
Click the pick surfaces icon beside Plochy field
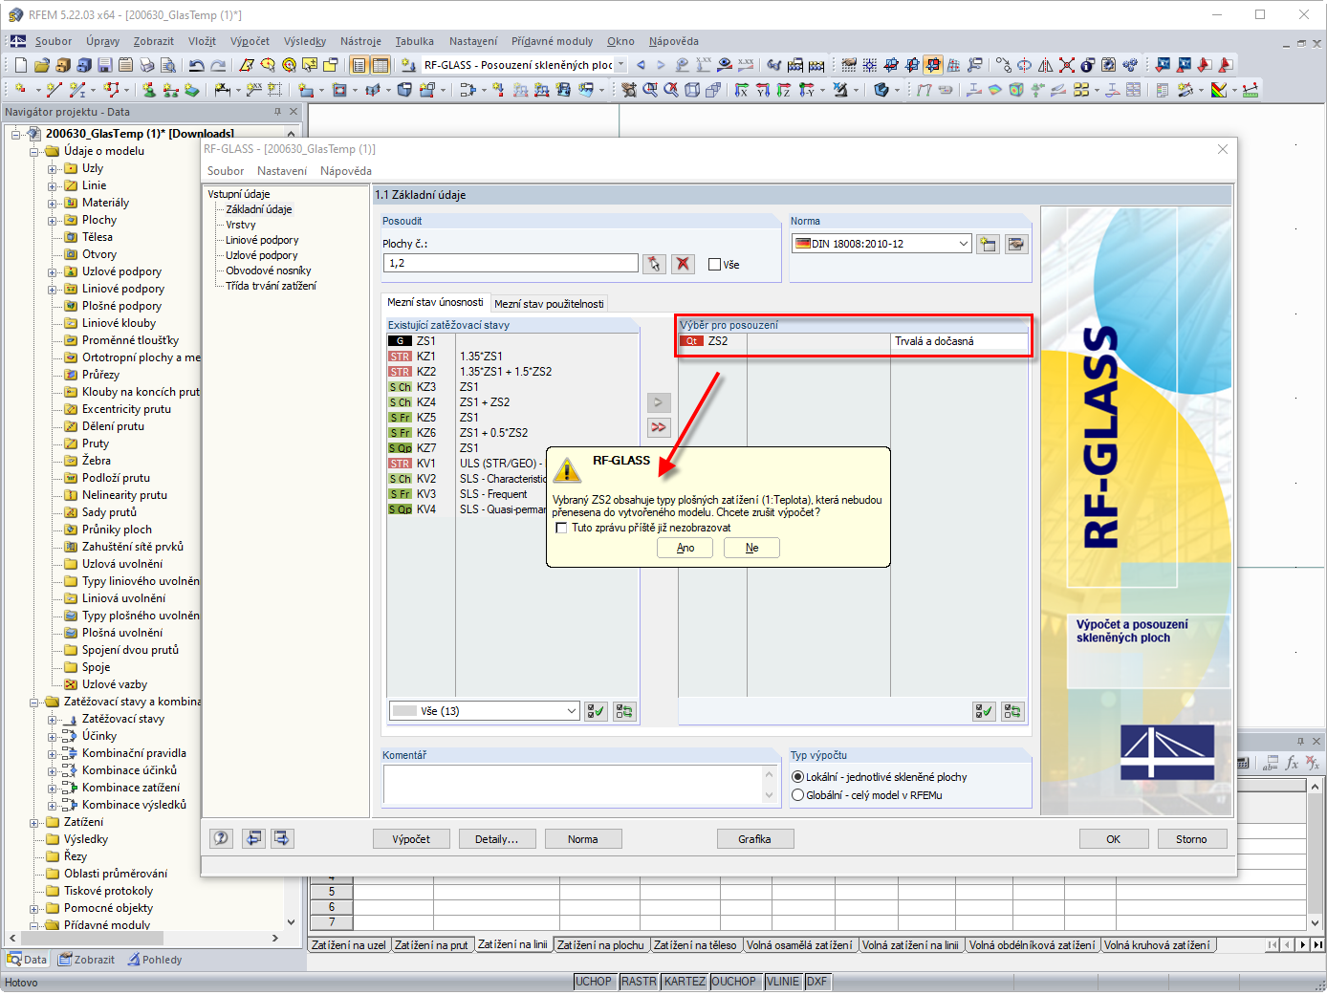(x=654, y=264)
